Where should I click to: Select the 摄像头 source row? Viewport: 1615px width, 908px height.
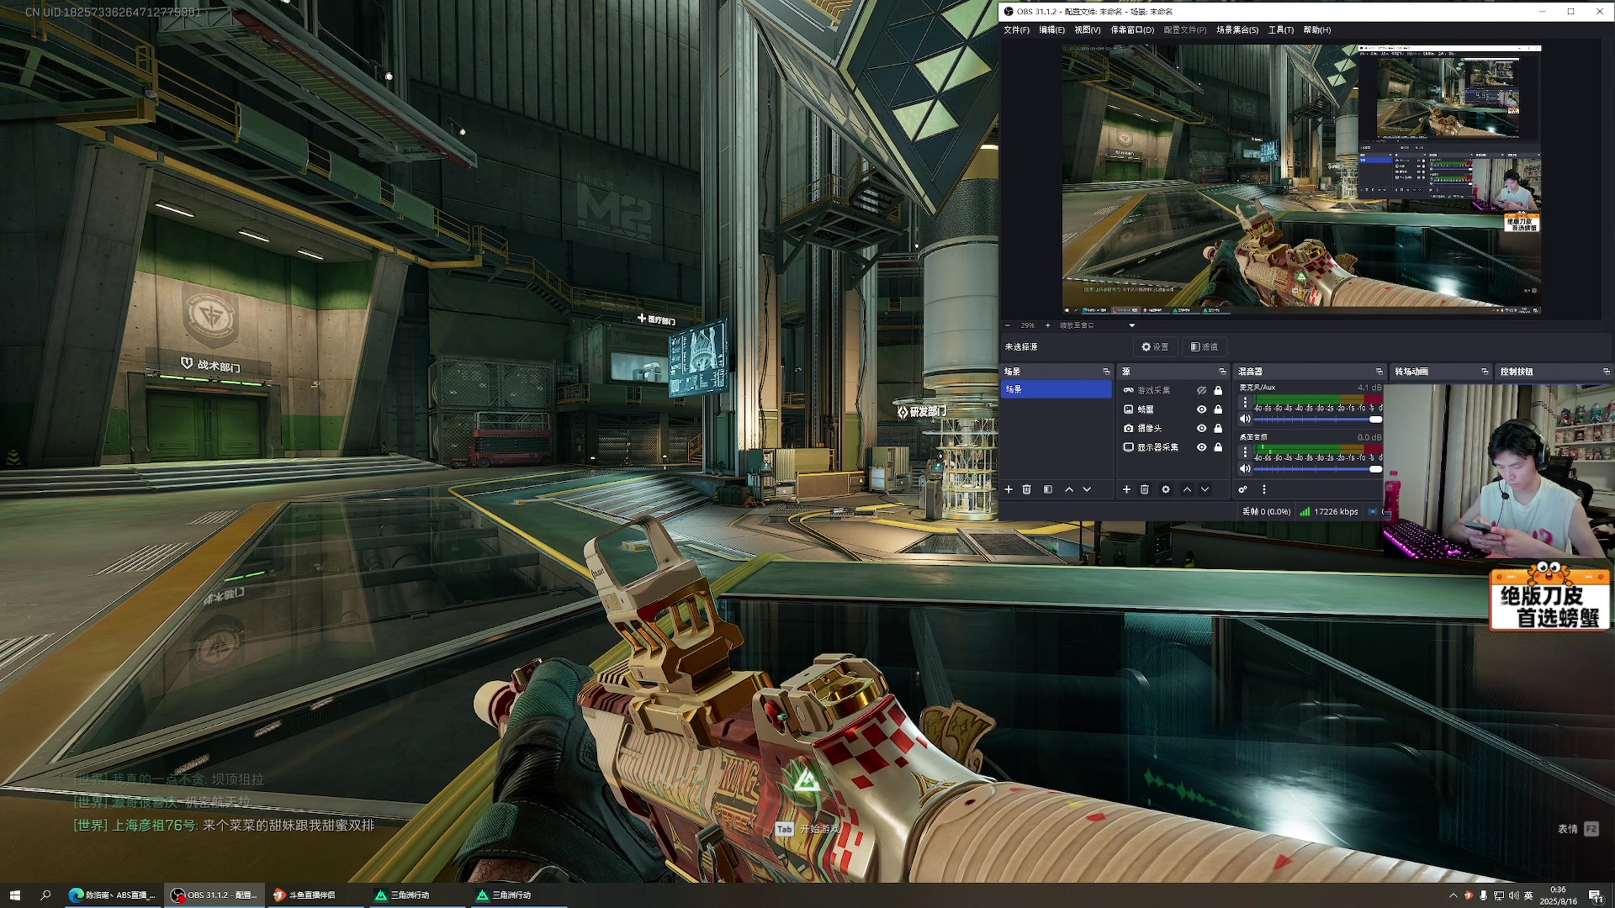click(x=1172, y=428)
